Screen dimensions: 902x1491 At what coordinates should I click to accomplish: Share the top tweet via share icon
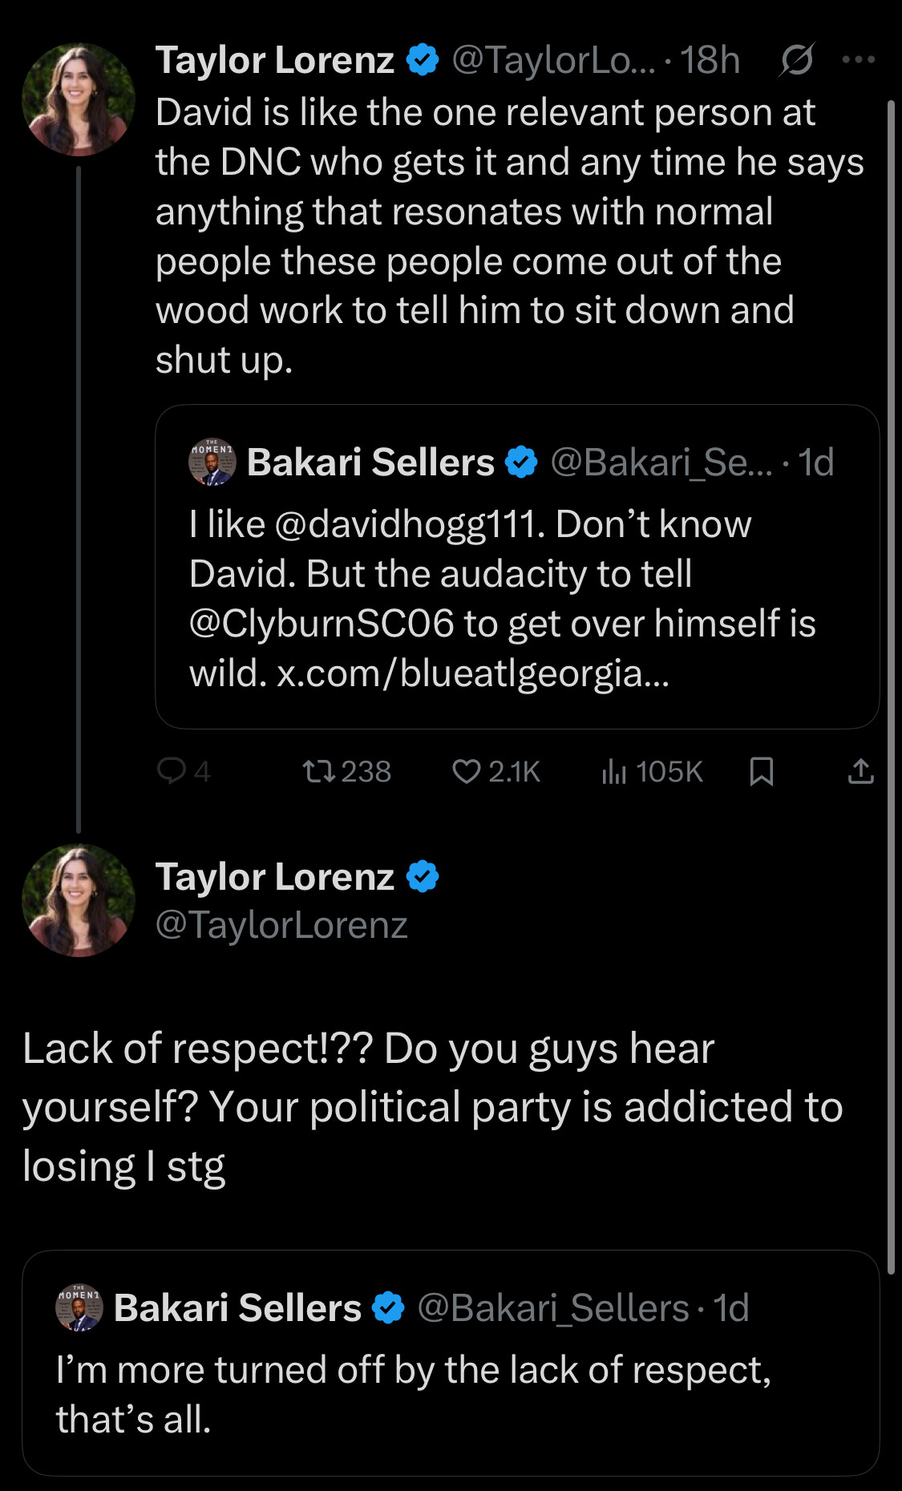[x=860, y=771]
